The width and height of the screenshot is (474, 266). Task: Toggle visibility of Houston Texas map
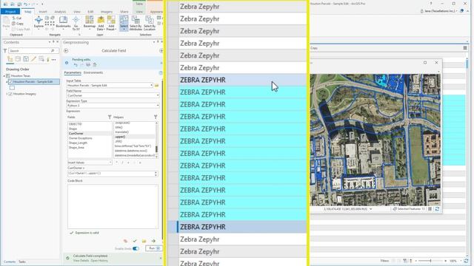click(x=8, y=76)
